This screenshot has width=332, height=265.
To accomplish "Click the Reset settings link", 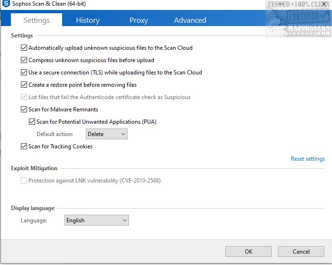I will [307, 159].
